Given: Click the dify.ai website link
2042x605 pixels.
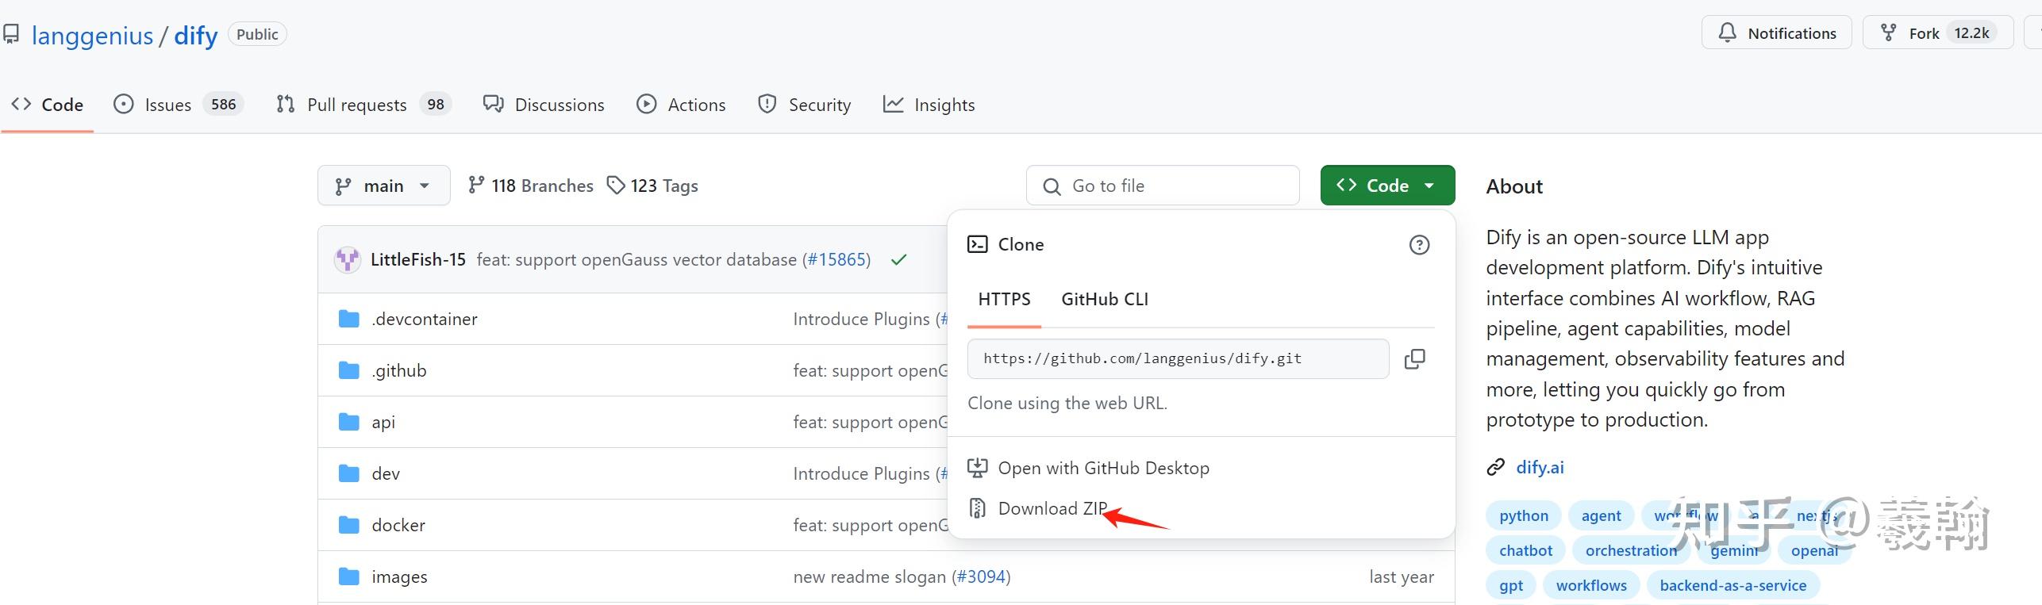Looking at the screenshot, I should coord(1540,467).
